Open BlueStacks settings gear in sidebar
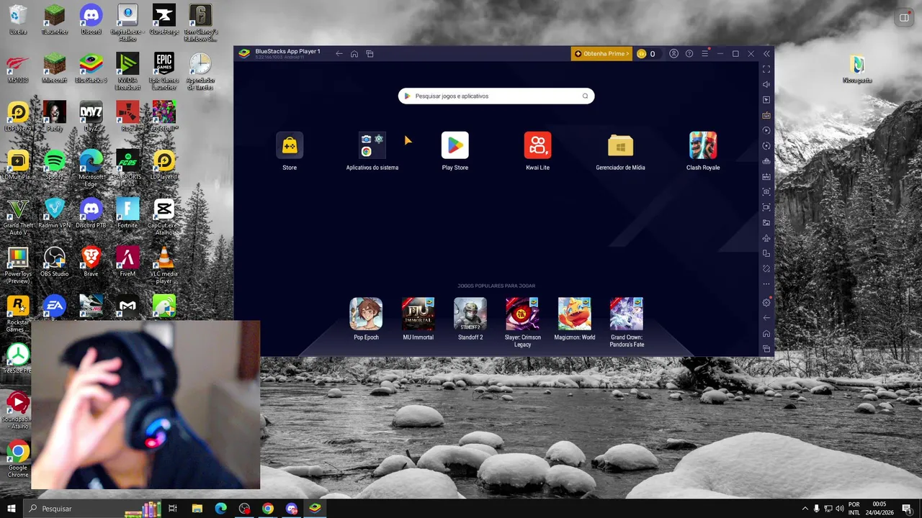 click(766, 302)
